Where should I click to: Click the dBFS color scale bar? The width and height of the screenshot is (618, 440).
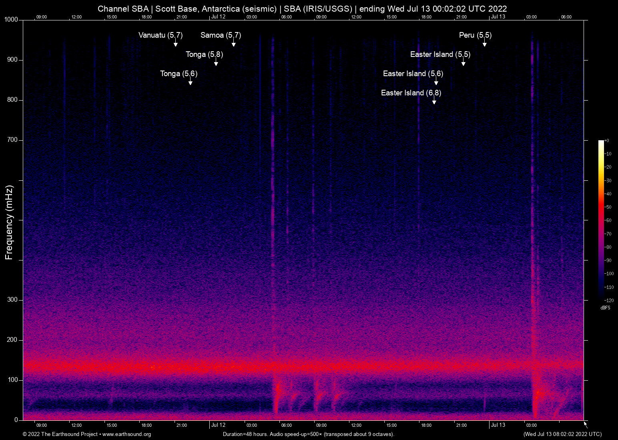pos(601,220)
